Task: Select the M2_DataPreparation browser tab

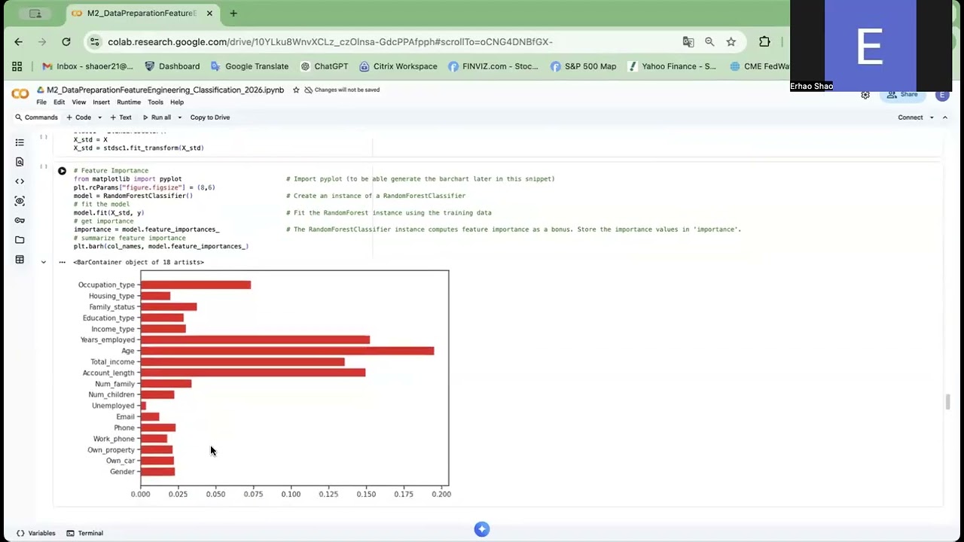Action: (x=142, y=14)
